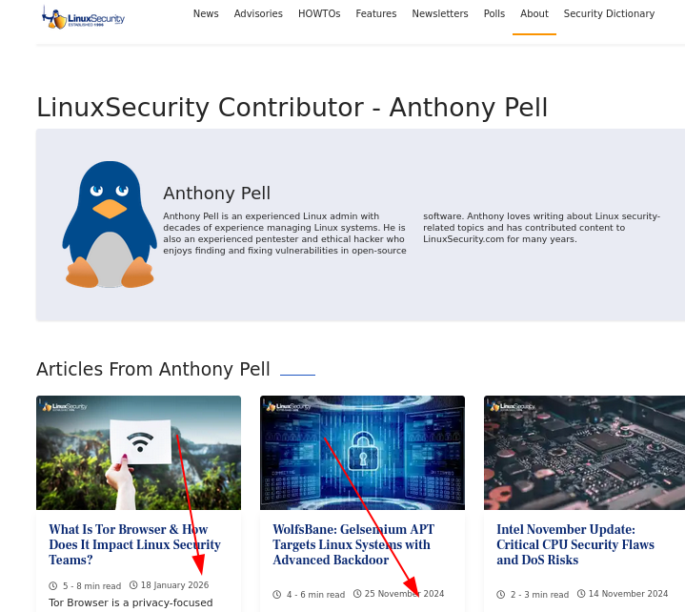Open Intel November Update article link
The width and height of the screenshot is (685, 612).
[575, 544]
